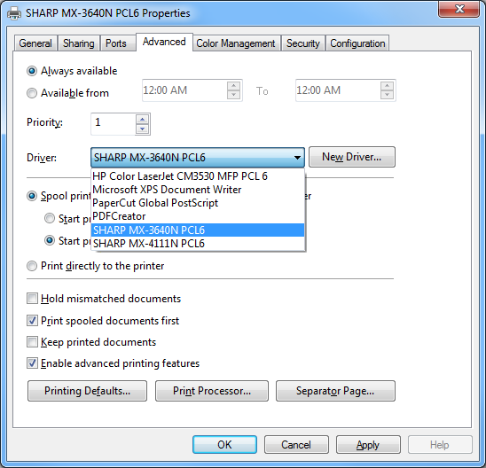Enable Hold mismatched documents checkbox
The image size is (486, 468).
tap(32, 299)
